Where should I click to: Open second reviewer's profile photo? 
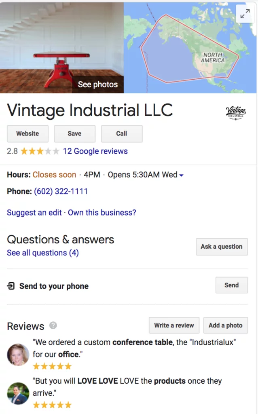coord(18,393)
